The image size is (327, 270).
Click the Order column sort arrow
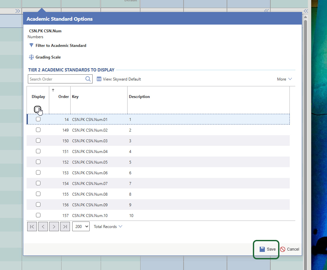53,90
